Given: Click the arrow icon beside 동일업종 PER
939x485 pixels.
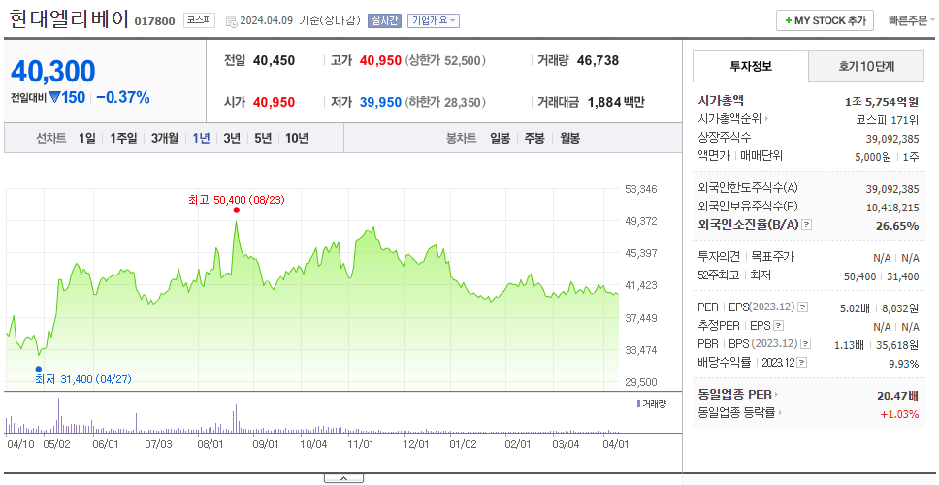Looking at the screenshot, I should point(777,395).
